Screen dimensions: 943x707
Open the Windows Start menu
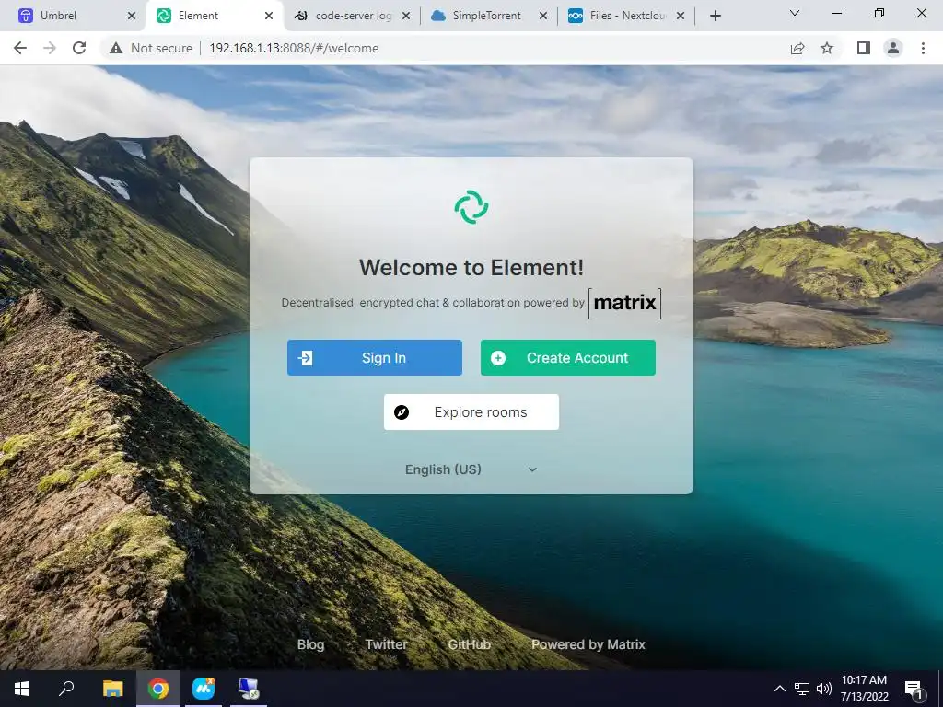(x=22, y=689)
